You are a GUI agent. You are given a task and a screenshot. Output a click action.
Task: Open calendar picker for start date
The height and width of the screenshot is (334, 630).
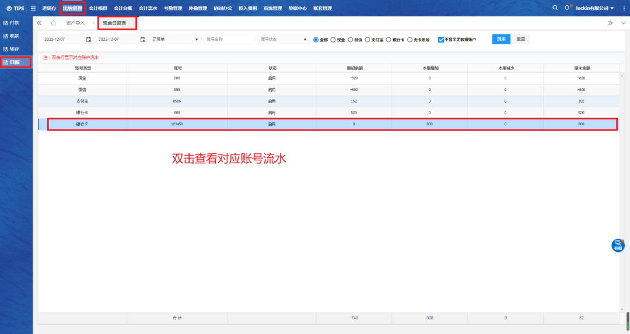click(x=89, y=40)
